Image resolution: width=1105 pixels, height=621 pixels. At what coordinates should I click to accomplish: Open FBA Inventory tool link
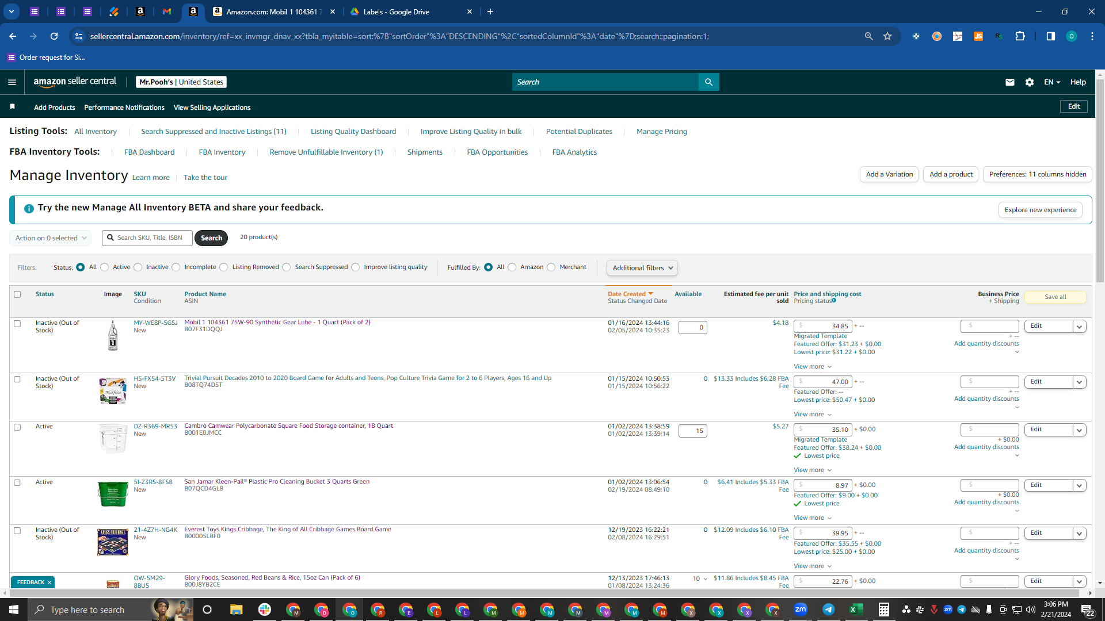pyautogui.click(x=222, y=152)
